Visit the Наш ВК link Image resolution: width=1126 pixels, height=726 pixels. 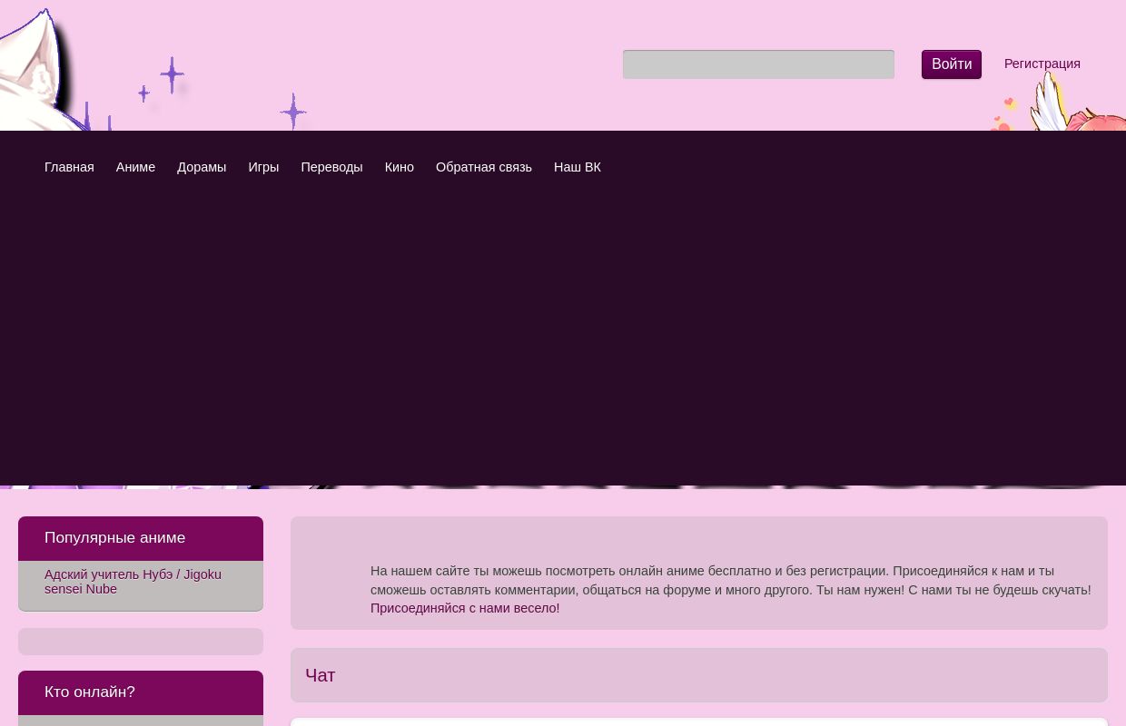577,167
